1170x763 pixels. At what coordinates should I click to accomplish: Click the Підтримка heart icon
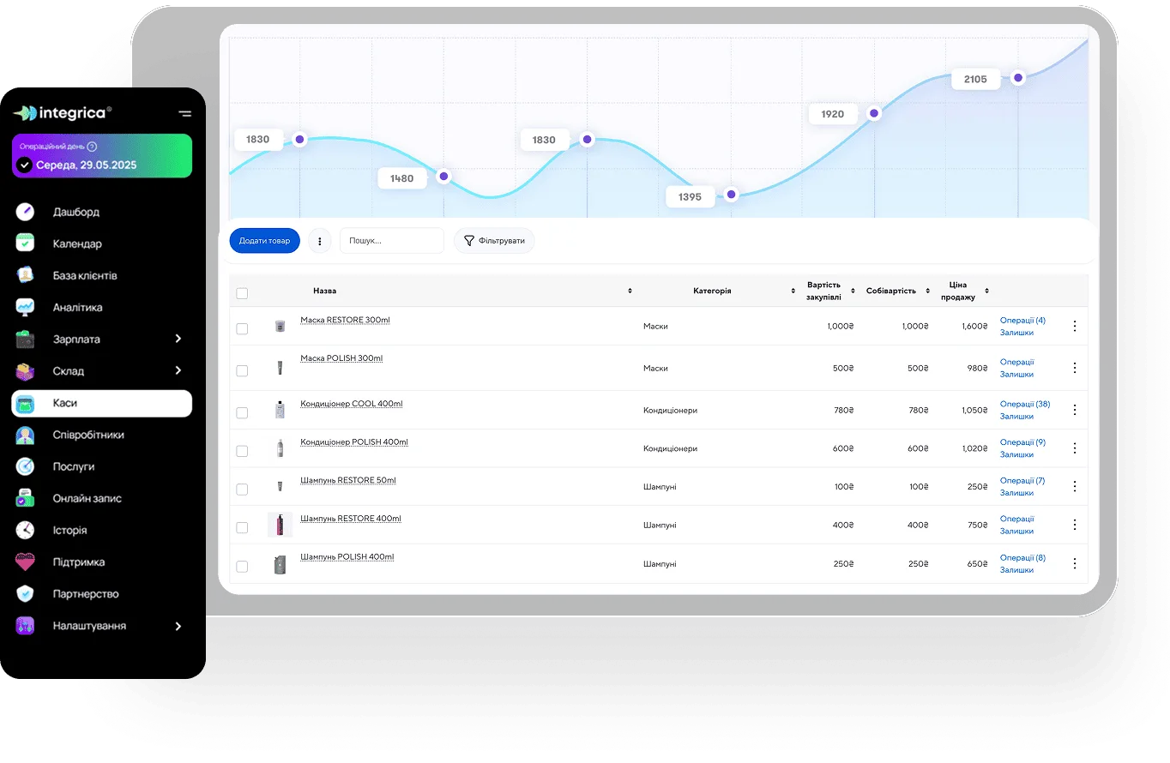click(25, 562)
